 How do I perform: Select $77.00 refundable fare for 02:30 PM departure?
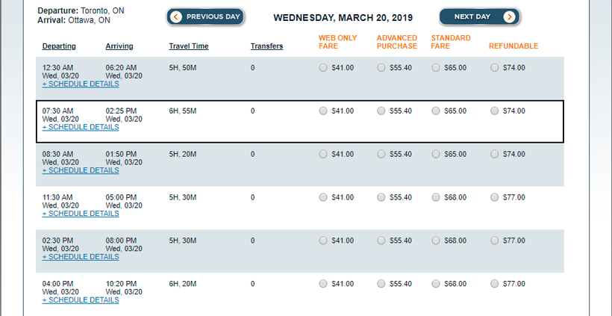494,241
